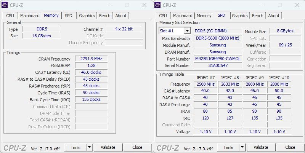The image size is (305, 153).
Task: Select Memory tab in the SPD window
Action: [204, 16]
